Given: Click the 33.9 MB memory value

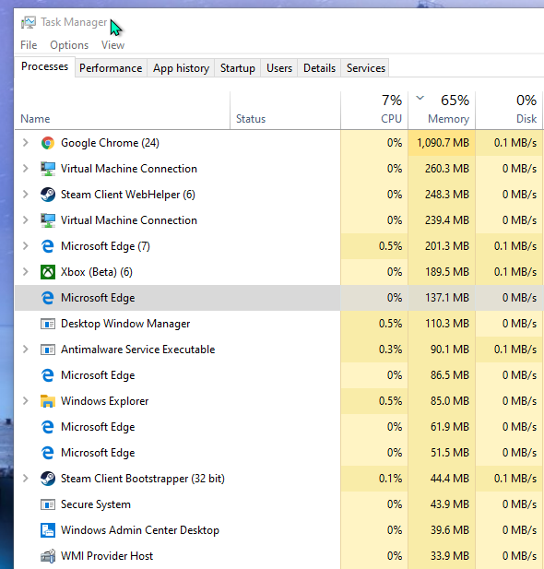Looking at the screenshot, I should (x=450, y=556).
